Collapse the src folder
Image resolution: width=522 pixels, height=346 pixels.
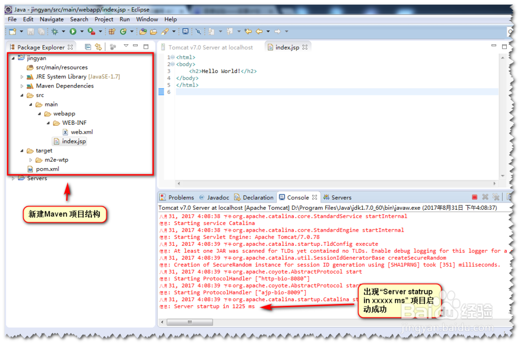coord(22,96)
